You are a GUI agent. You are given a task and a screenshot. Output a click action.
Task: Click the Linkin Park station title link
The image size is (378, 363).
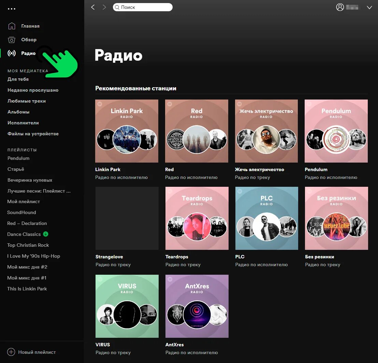tap(108, 170)
